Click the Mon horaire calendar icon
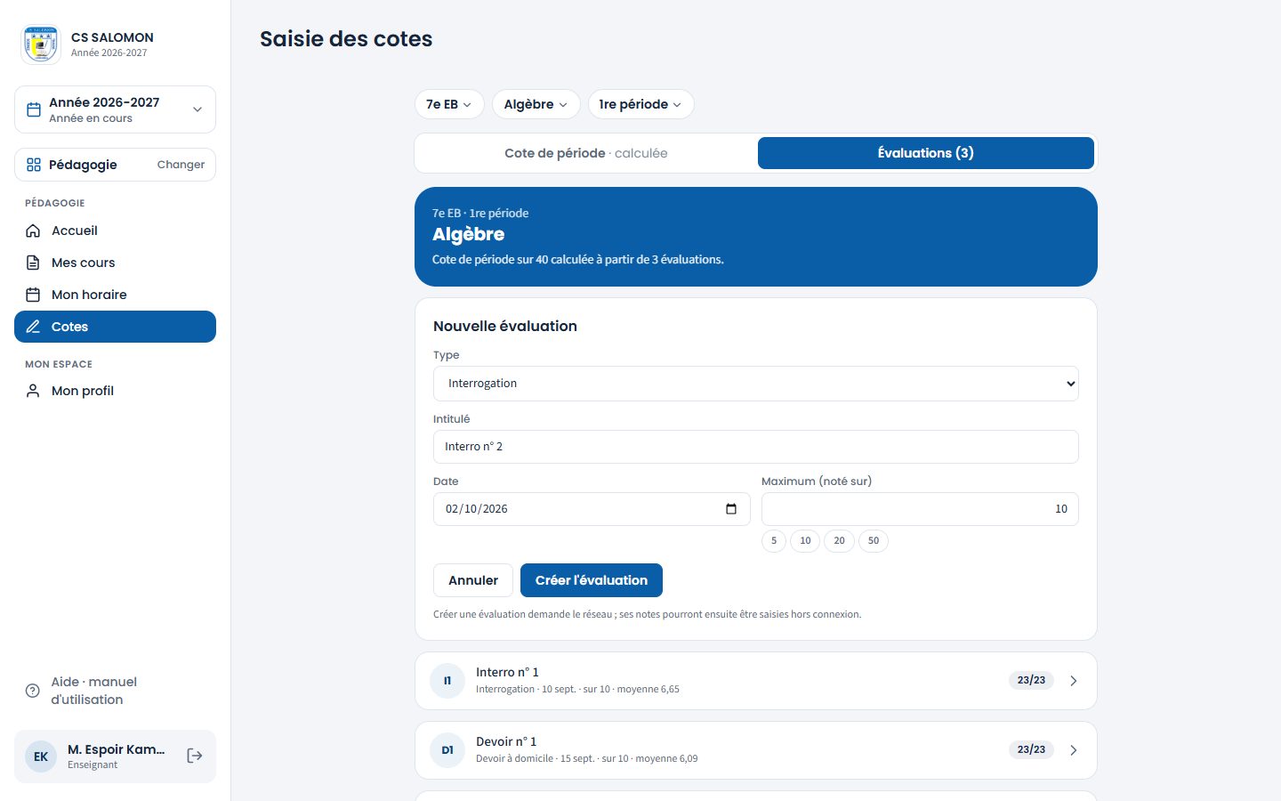Screen dimensions: 1281x801 click(33, 295)
